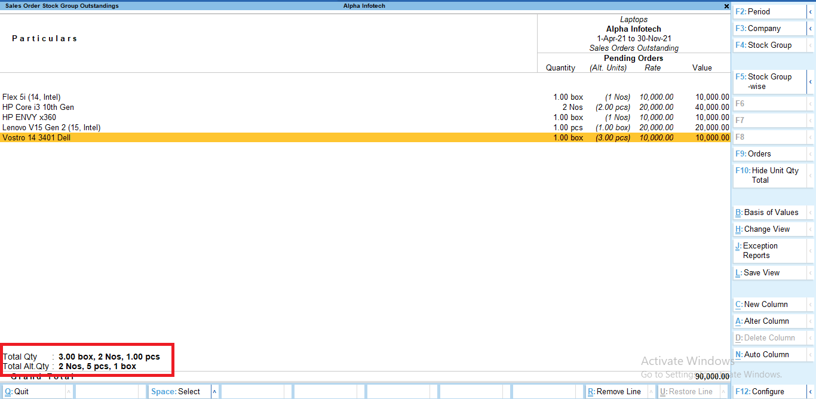Open Basis of Values settings

pos(768,212)
